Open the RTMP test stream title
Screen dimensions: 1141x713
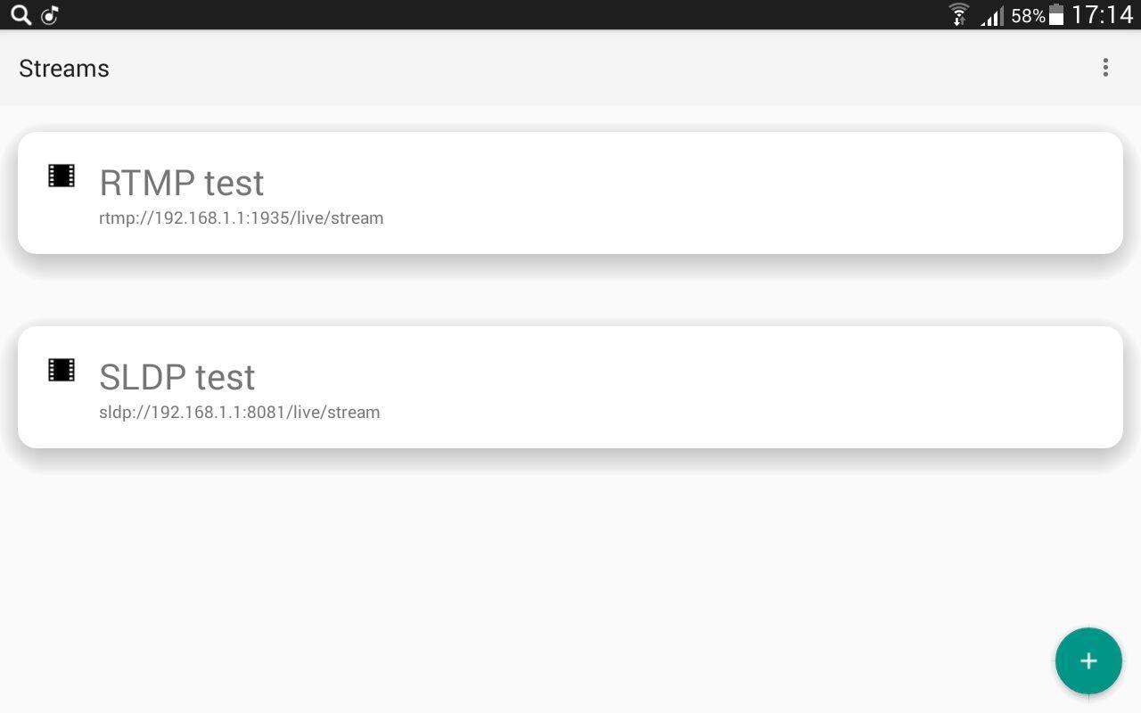[182, 183]
